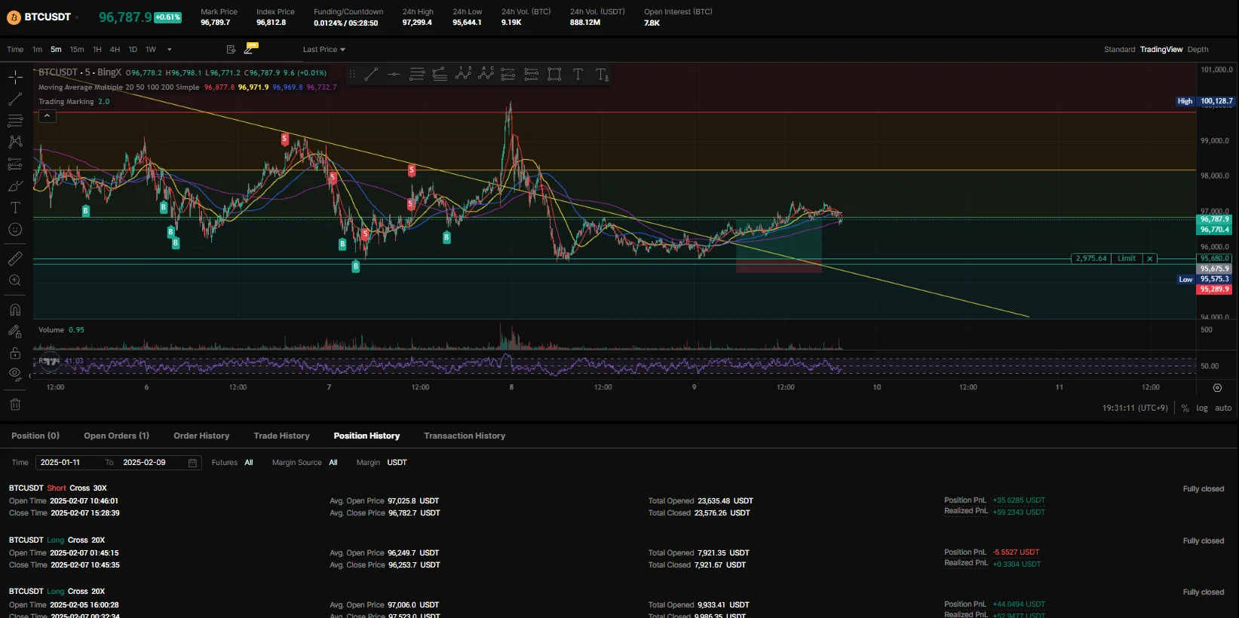This screenshot has width=1239, height=618.
Task: Open chart settings hexagon icon
Action: (x=1217, y=388)
